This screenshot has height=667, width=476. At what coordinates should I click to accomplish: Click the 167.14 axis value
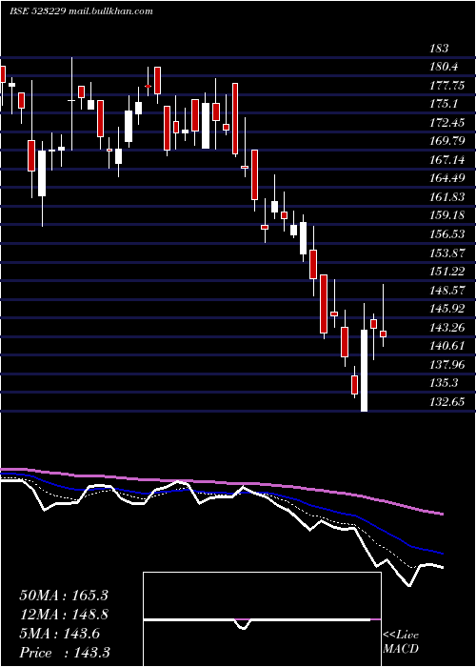pos(446,159)
